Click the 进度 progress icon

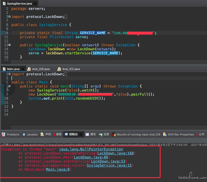point(101,135)
